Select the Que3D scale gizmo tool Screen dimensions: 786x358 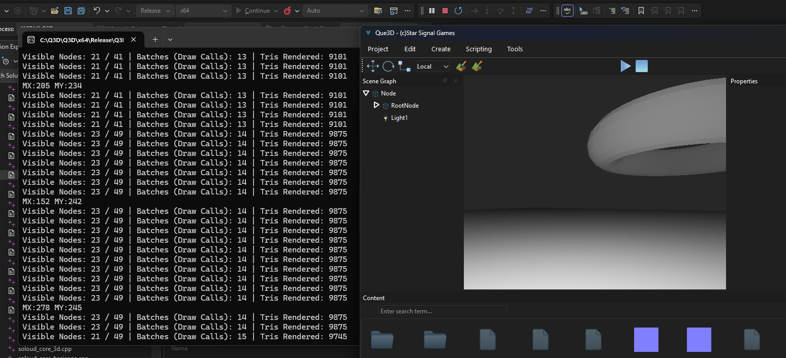404,66
